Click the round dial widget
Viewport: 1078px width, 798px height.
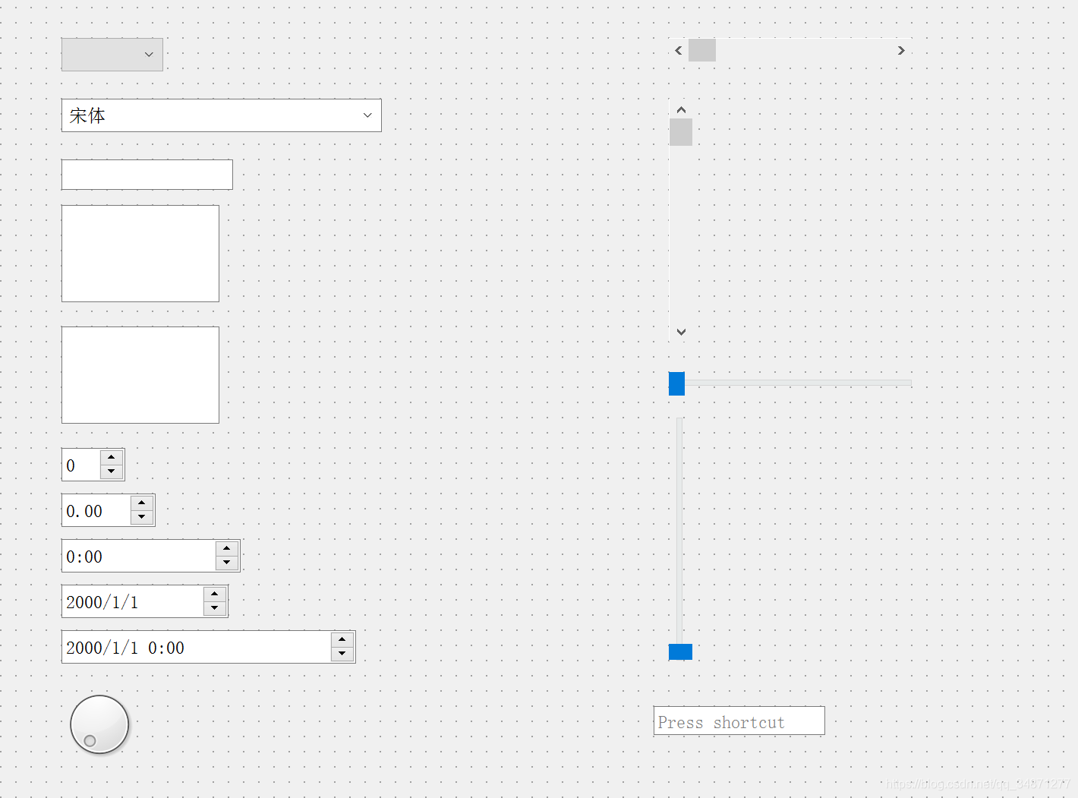(x=99, y=724)
